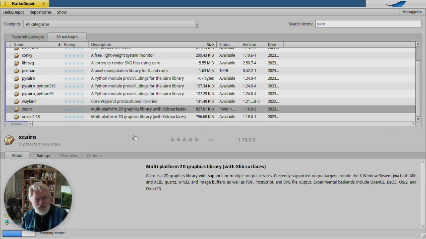426x239 pixels.
Task: Sort by the Description column header
Action: (139, 44)
